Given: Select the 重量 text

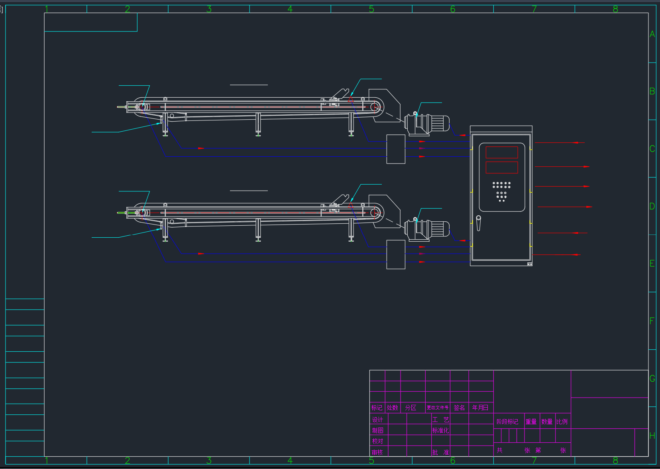Looking at the screenshot, I should pos(531,422).
